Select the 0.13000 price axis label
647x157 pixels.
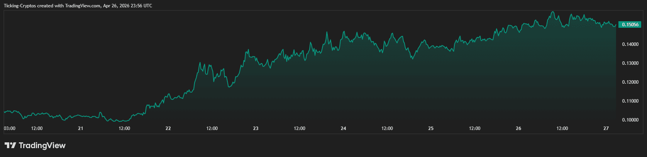[x=630, y=63]
